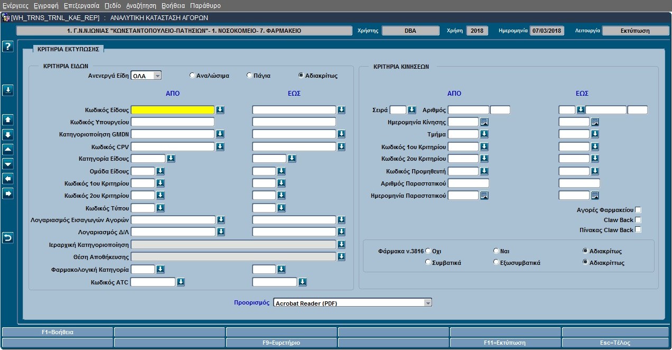The width and height of the screenshot is (672, 350).
Task: Click the F9=Ευρετήριο button
Action: (282, 342)
